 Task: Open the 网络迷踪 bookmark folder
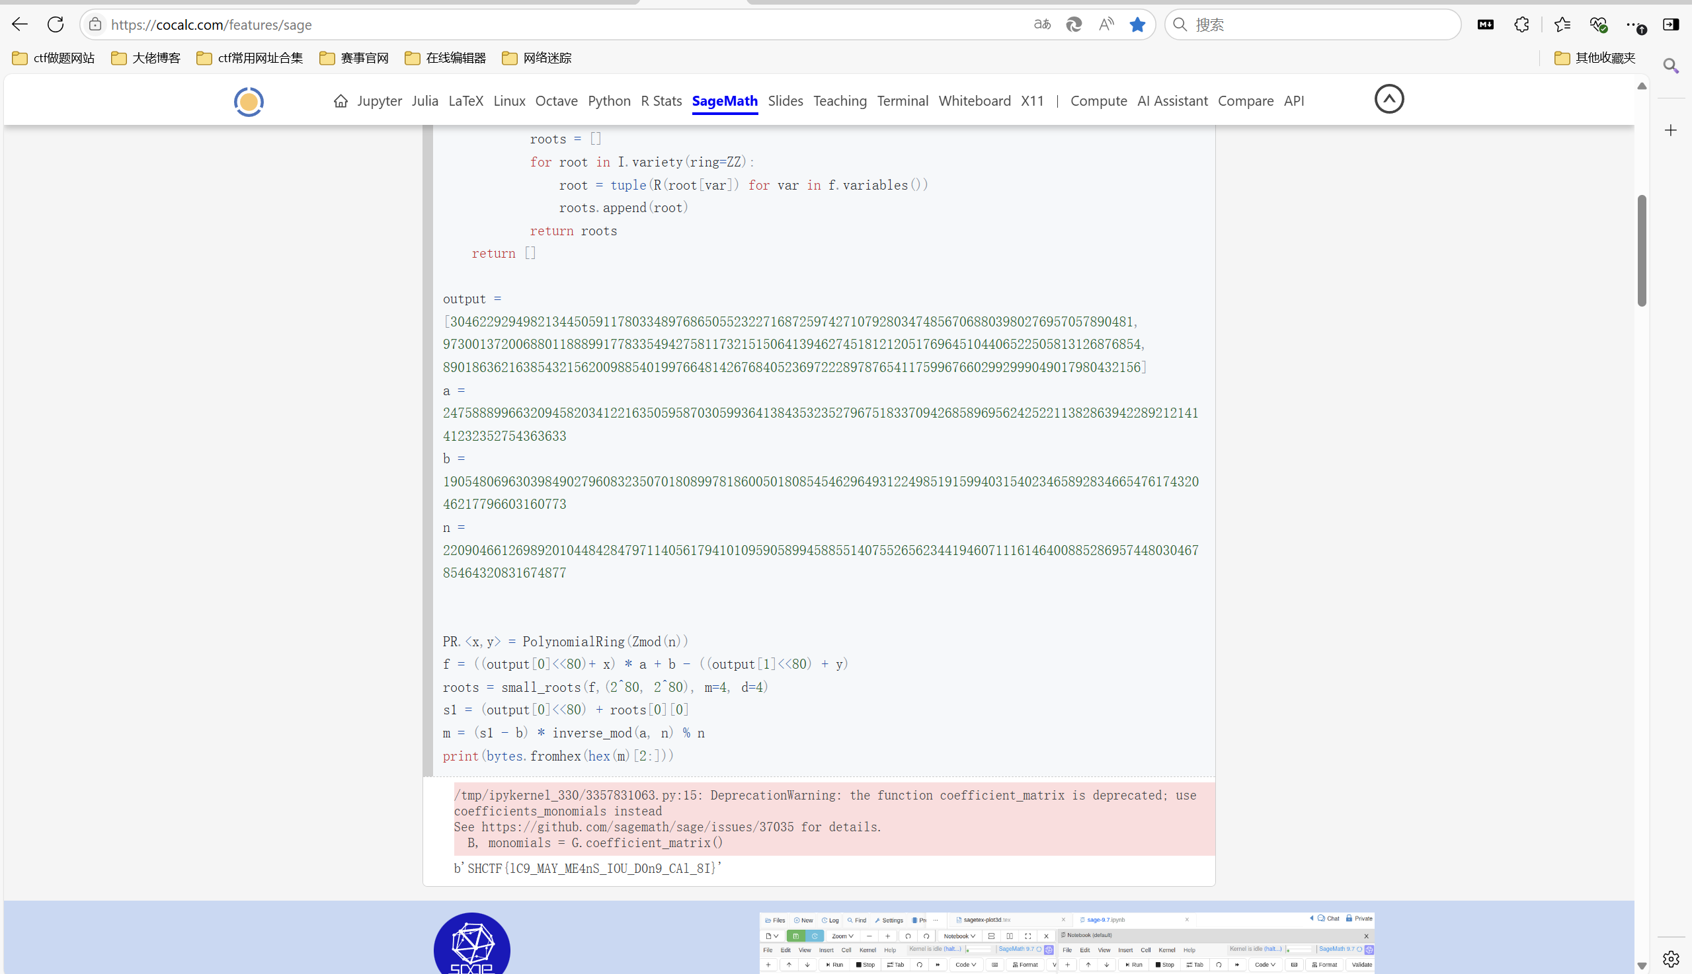(x=537, y=58)
